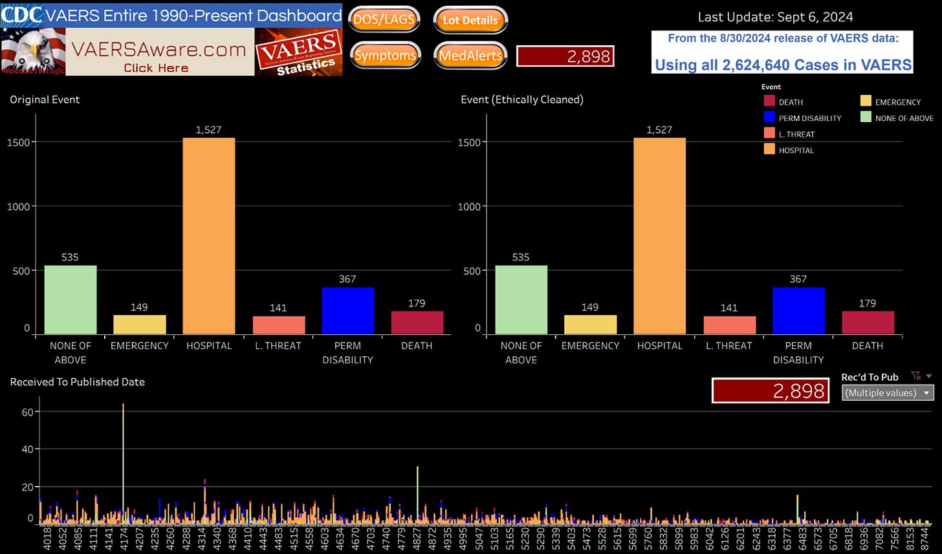Go to the Symptoms button

385,55
